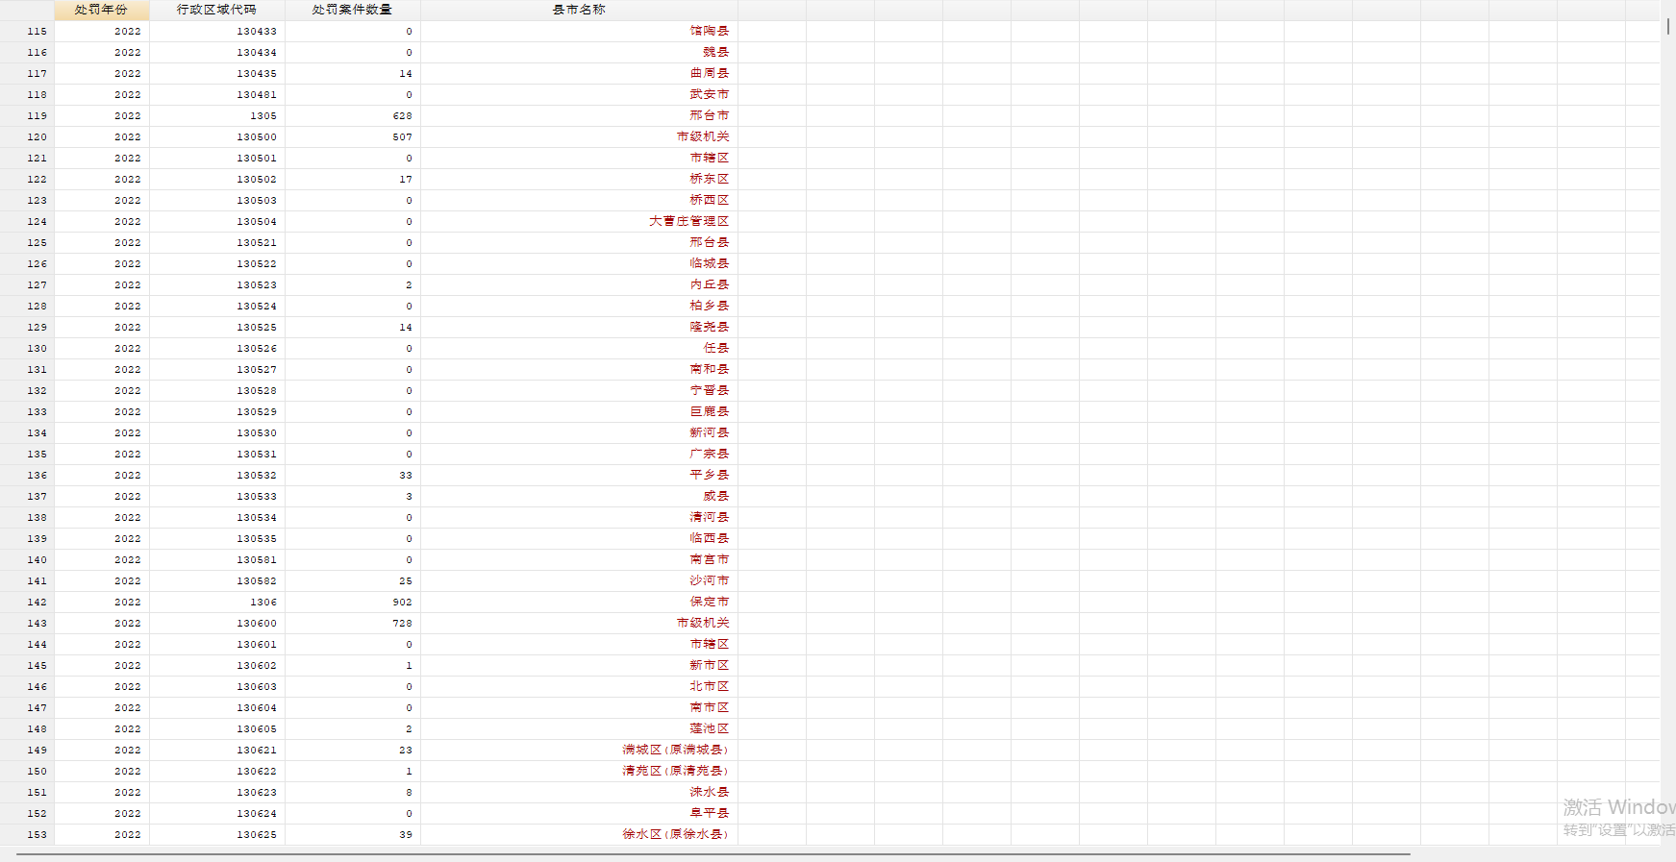Click the cell containing 广宗县

(579, 455)
